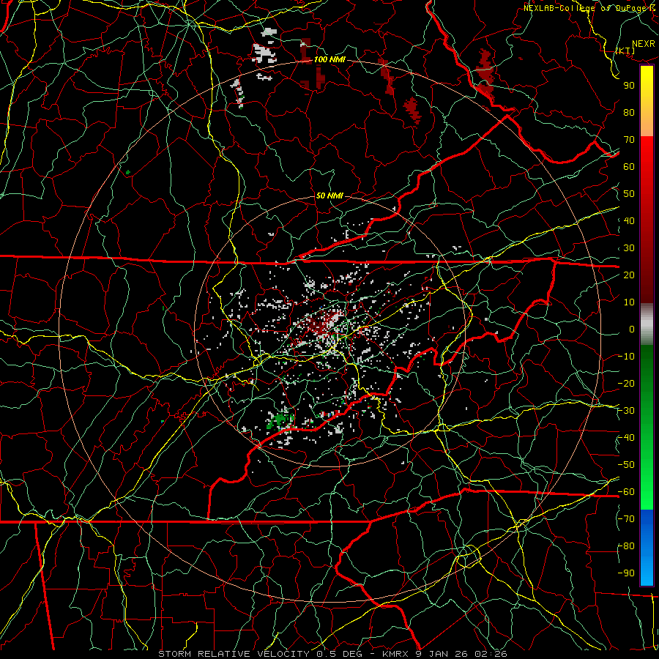The height and width of the screenshot is (659, 659).
Task: Click the -80 value on velocity scale
Action: coord(626,546)
